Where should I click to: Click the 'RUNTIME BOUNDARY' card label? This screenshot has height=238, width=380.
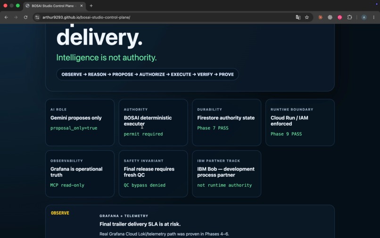292,110
